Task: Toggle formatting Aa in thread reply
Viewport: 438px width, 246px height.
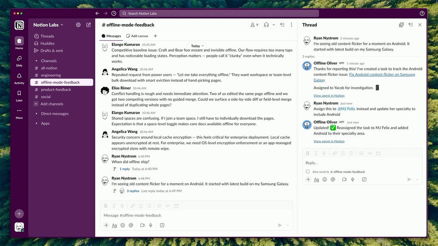Action: point(316,179)
